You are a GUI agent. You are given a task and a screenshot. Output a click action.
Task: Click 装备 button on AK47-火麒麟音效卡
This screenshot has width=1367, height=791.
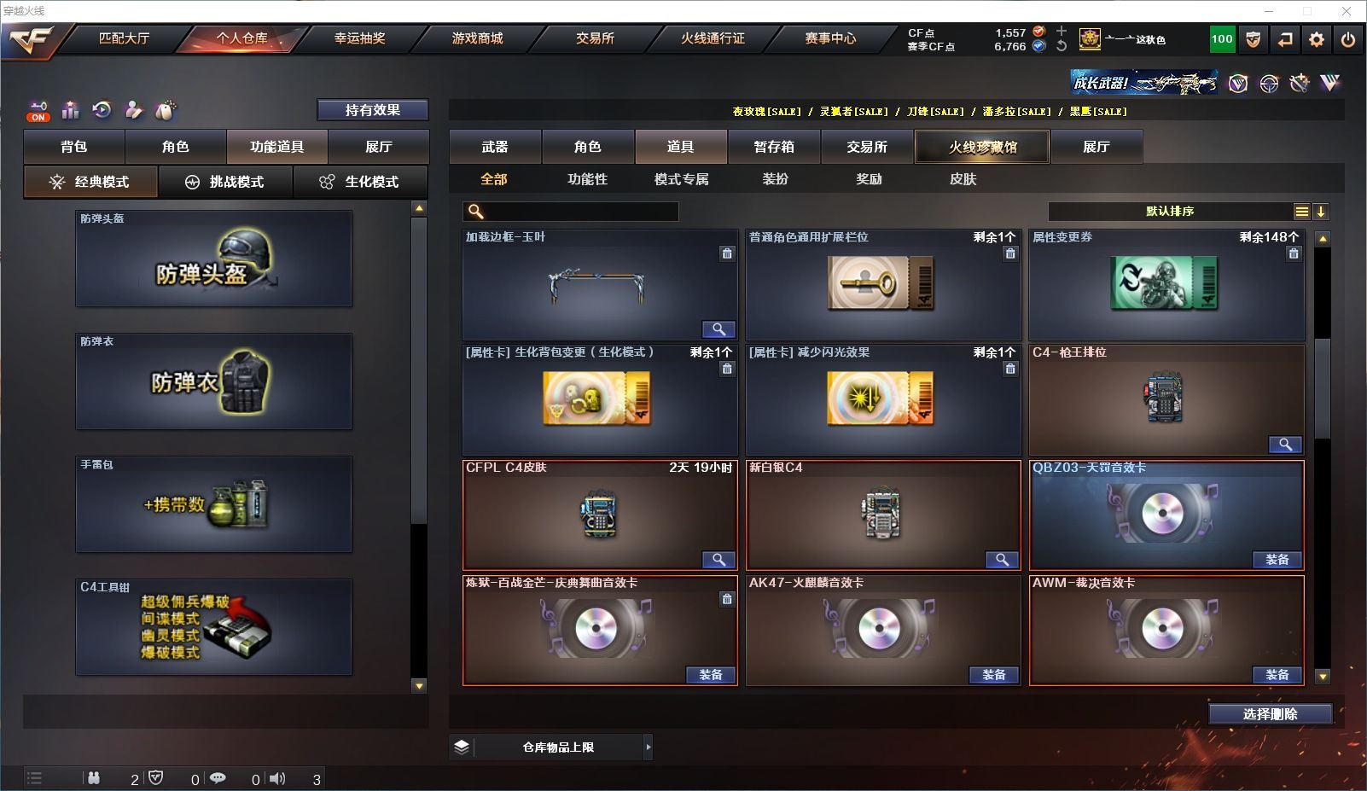(994, 675)
